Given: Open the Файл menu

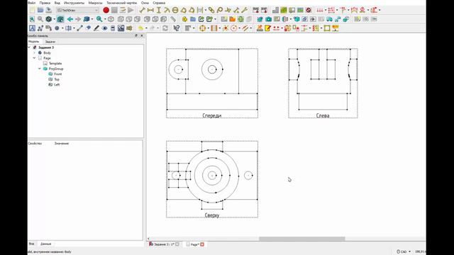Looking at the screenshot, I should click(31, 3).
